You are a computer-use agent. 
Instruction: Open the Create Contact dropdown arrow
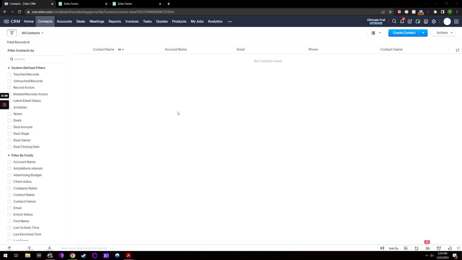point(423,33)
